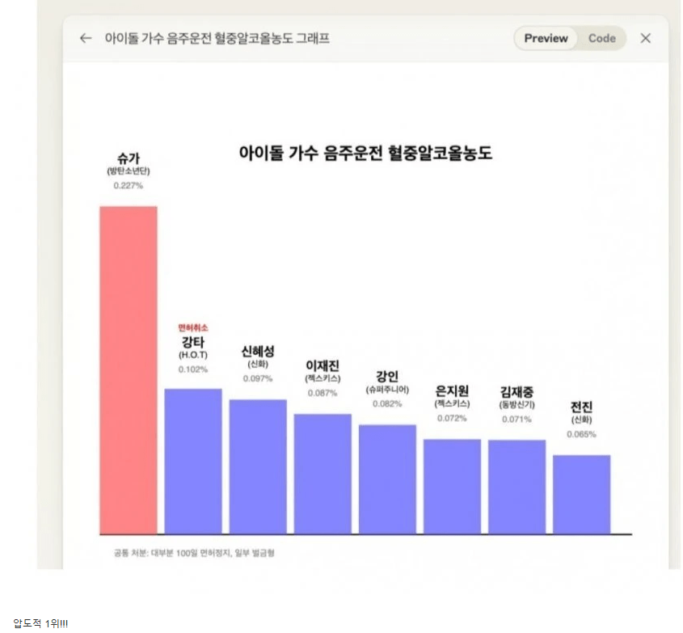Click the blue 강타 bar

193,461
